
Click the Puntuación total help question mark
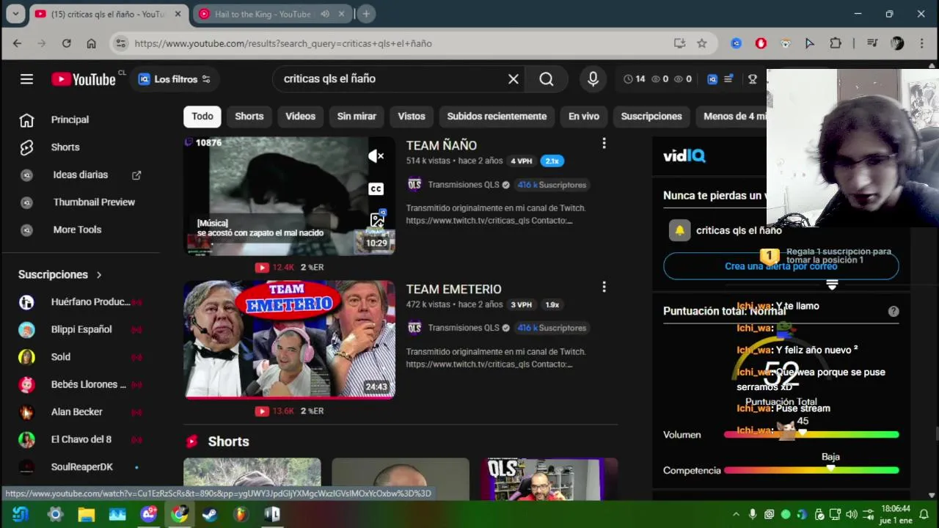coord(893,312)
